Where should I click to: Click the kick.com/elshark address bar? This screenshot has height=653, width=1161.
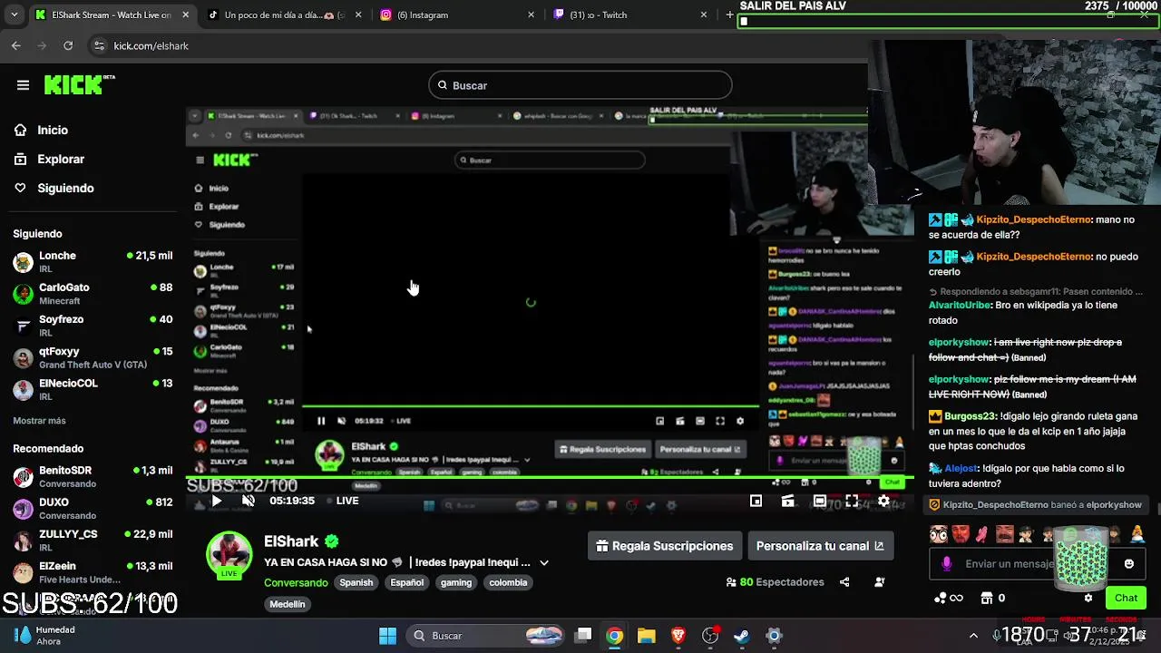151,45
